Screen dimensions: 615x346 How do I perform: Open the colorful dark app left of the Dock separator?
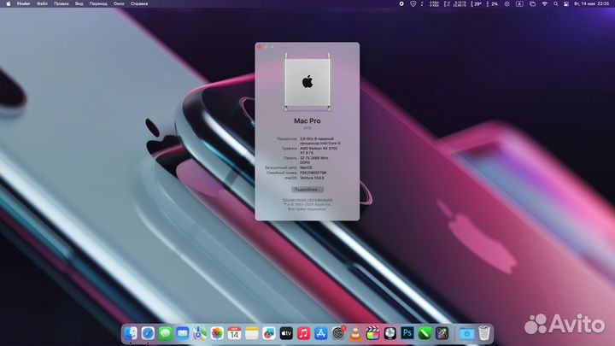click(x=442, y=333)
